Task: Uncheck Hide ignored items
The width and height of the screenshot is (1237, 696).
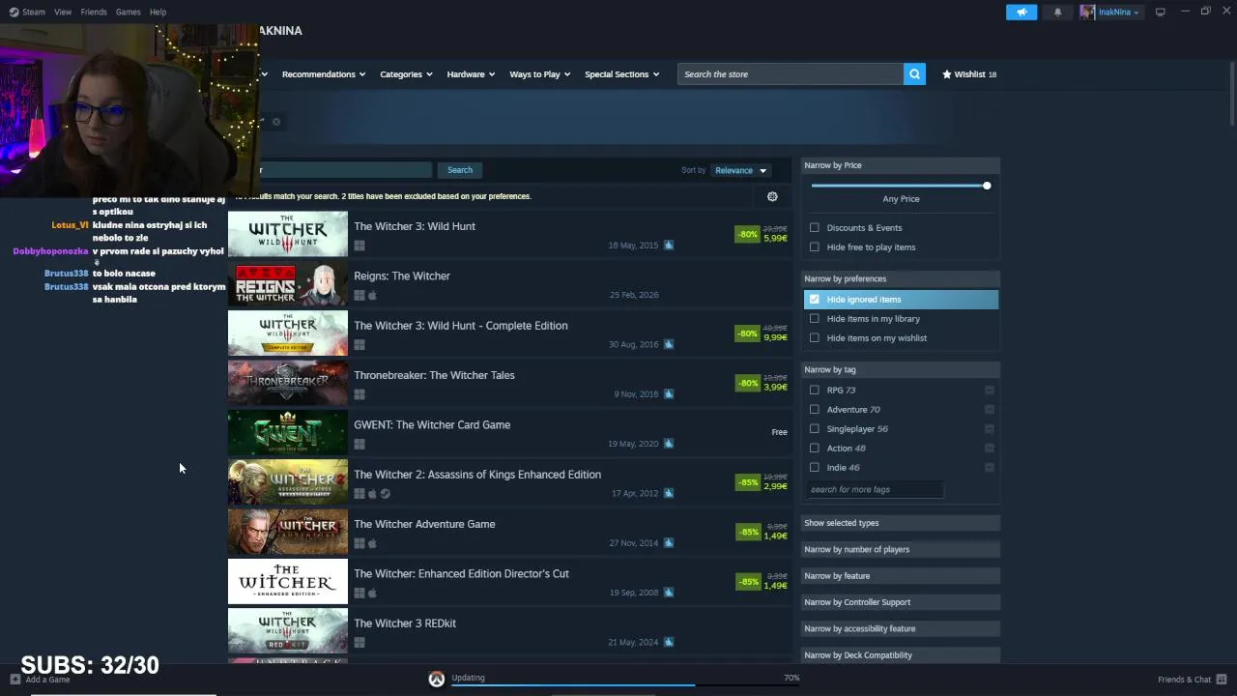Action: click(814, 299)
